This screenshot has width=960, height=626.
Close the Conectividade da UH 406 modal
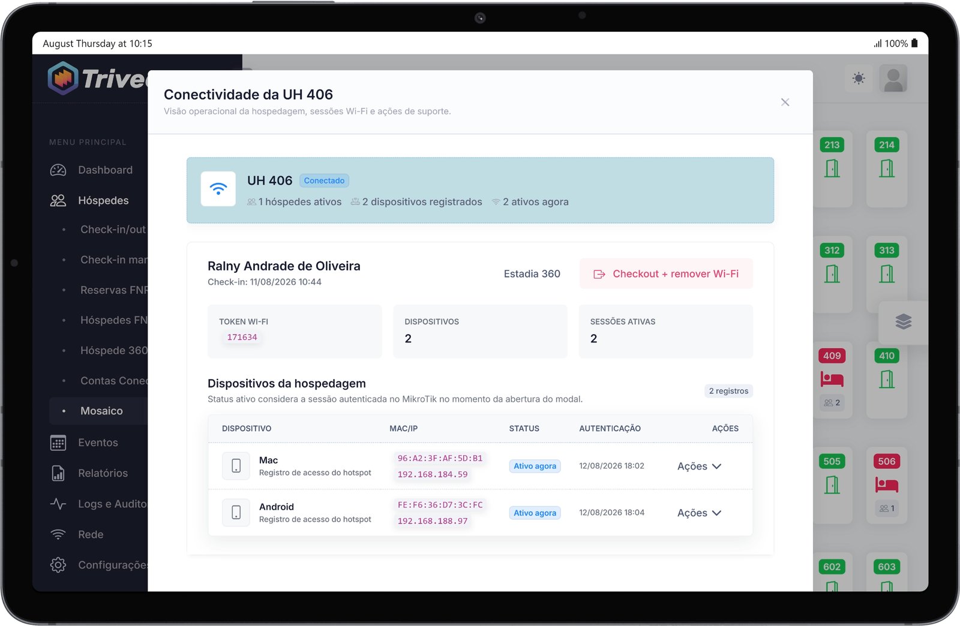(785, 103)
